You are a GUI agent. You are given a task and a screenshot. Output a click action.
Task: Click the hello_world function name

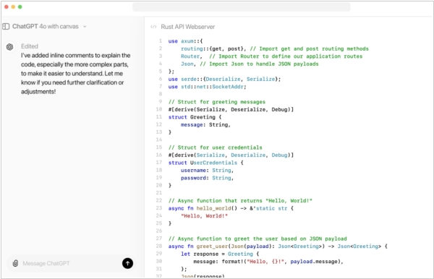[x=213, y=208]
